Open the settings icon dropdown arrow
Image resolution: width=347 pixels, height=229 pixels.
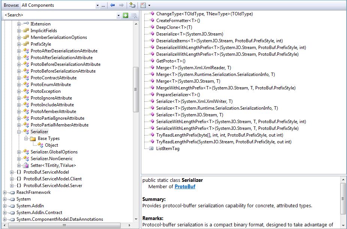click(149, 5)
